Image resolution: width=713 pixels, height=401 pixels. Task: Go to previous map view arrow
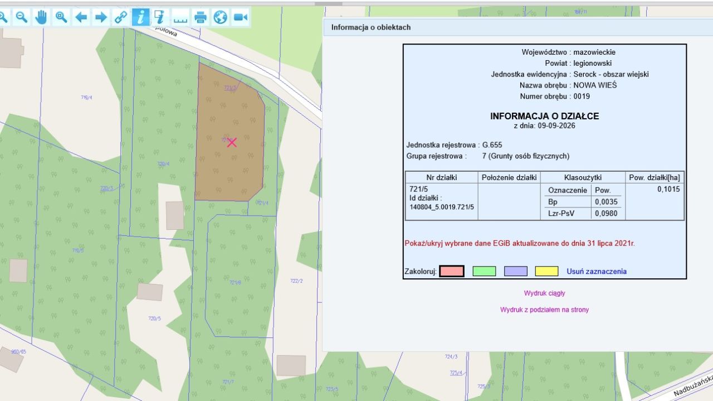coord(81,17)
